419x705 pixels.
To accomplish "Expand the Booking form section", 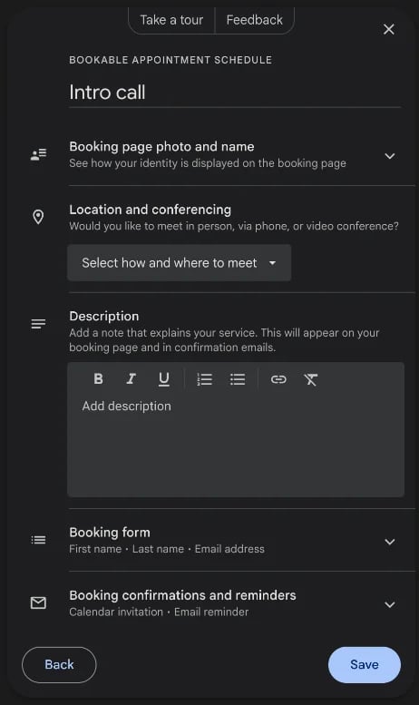I will 390,542.
